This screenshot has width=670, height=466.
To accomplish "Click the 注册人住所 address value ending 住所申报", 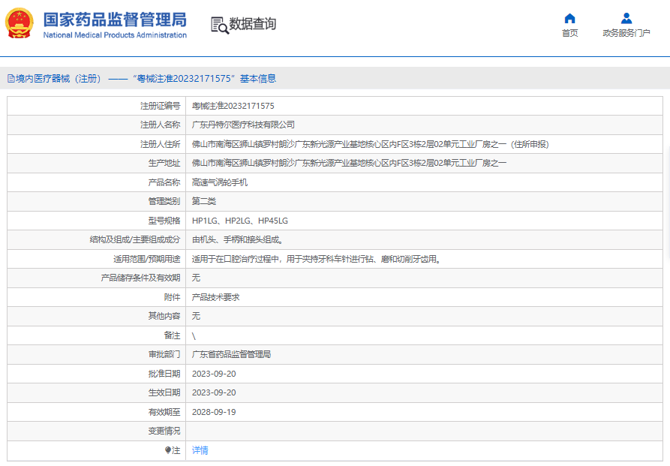I will 370,144.
